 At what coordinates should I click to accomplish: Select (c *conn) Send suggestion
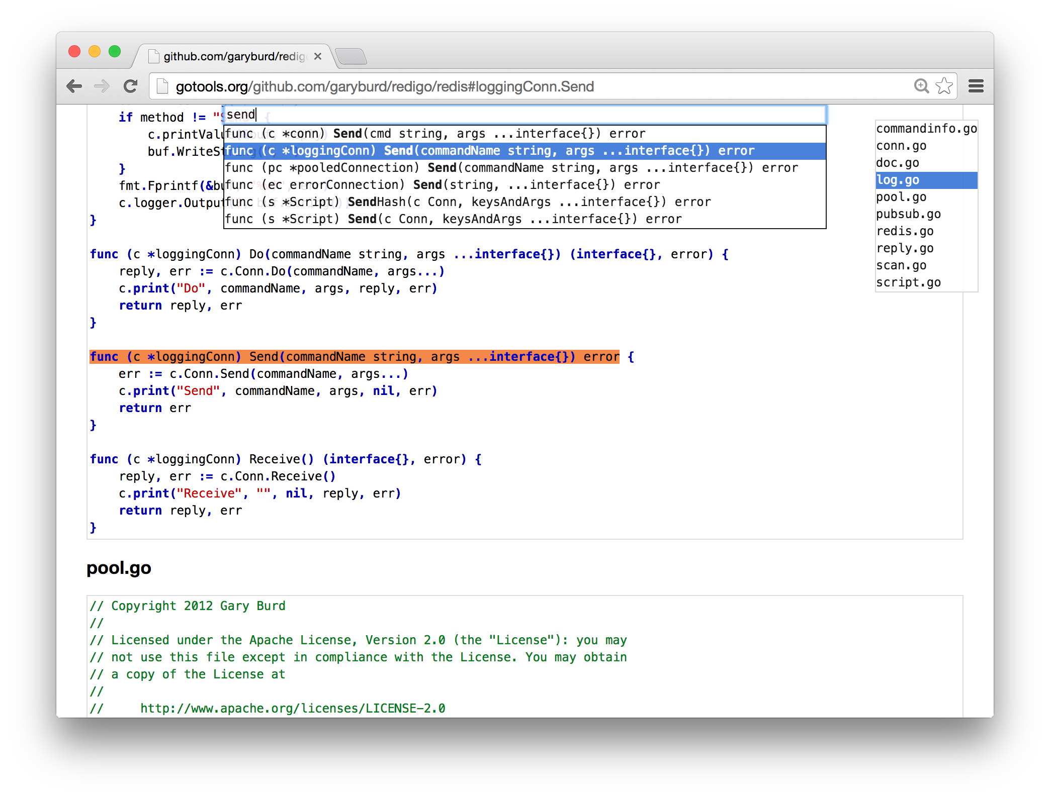click(x=434, y=134)
